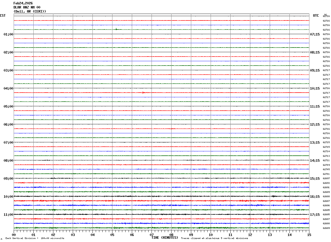Image resolution: width=331 pixels, height=242 pixels.
Task: Click the CST timezone label
Action: pos(3,16)
